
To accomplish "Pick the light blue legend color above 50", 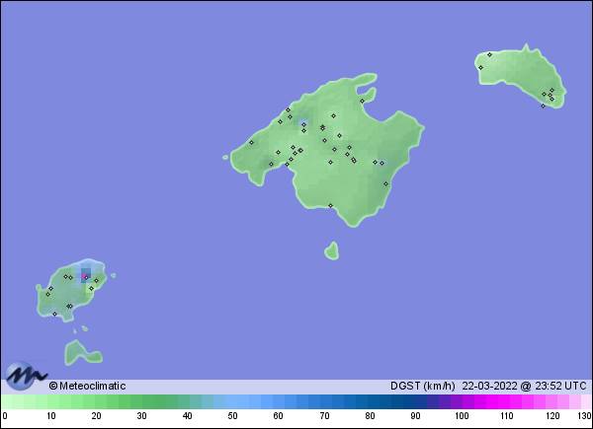I will point(232,401).
